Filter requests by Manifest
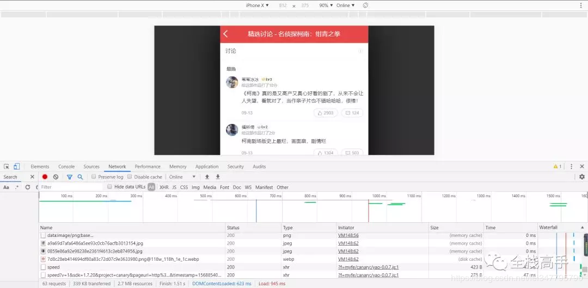 pyautogui.click(x=265, y=187)
